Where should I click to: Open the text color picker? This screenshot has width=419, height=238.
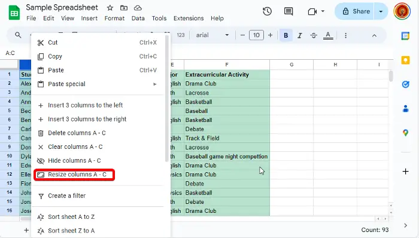pos(328,35)
